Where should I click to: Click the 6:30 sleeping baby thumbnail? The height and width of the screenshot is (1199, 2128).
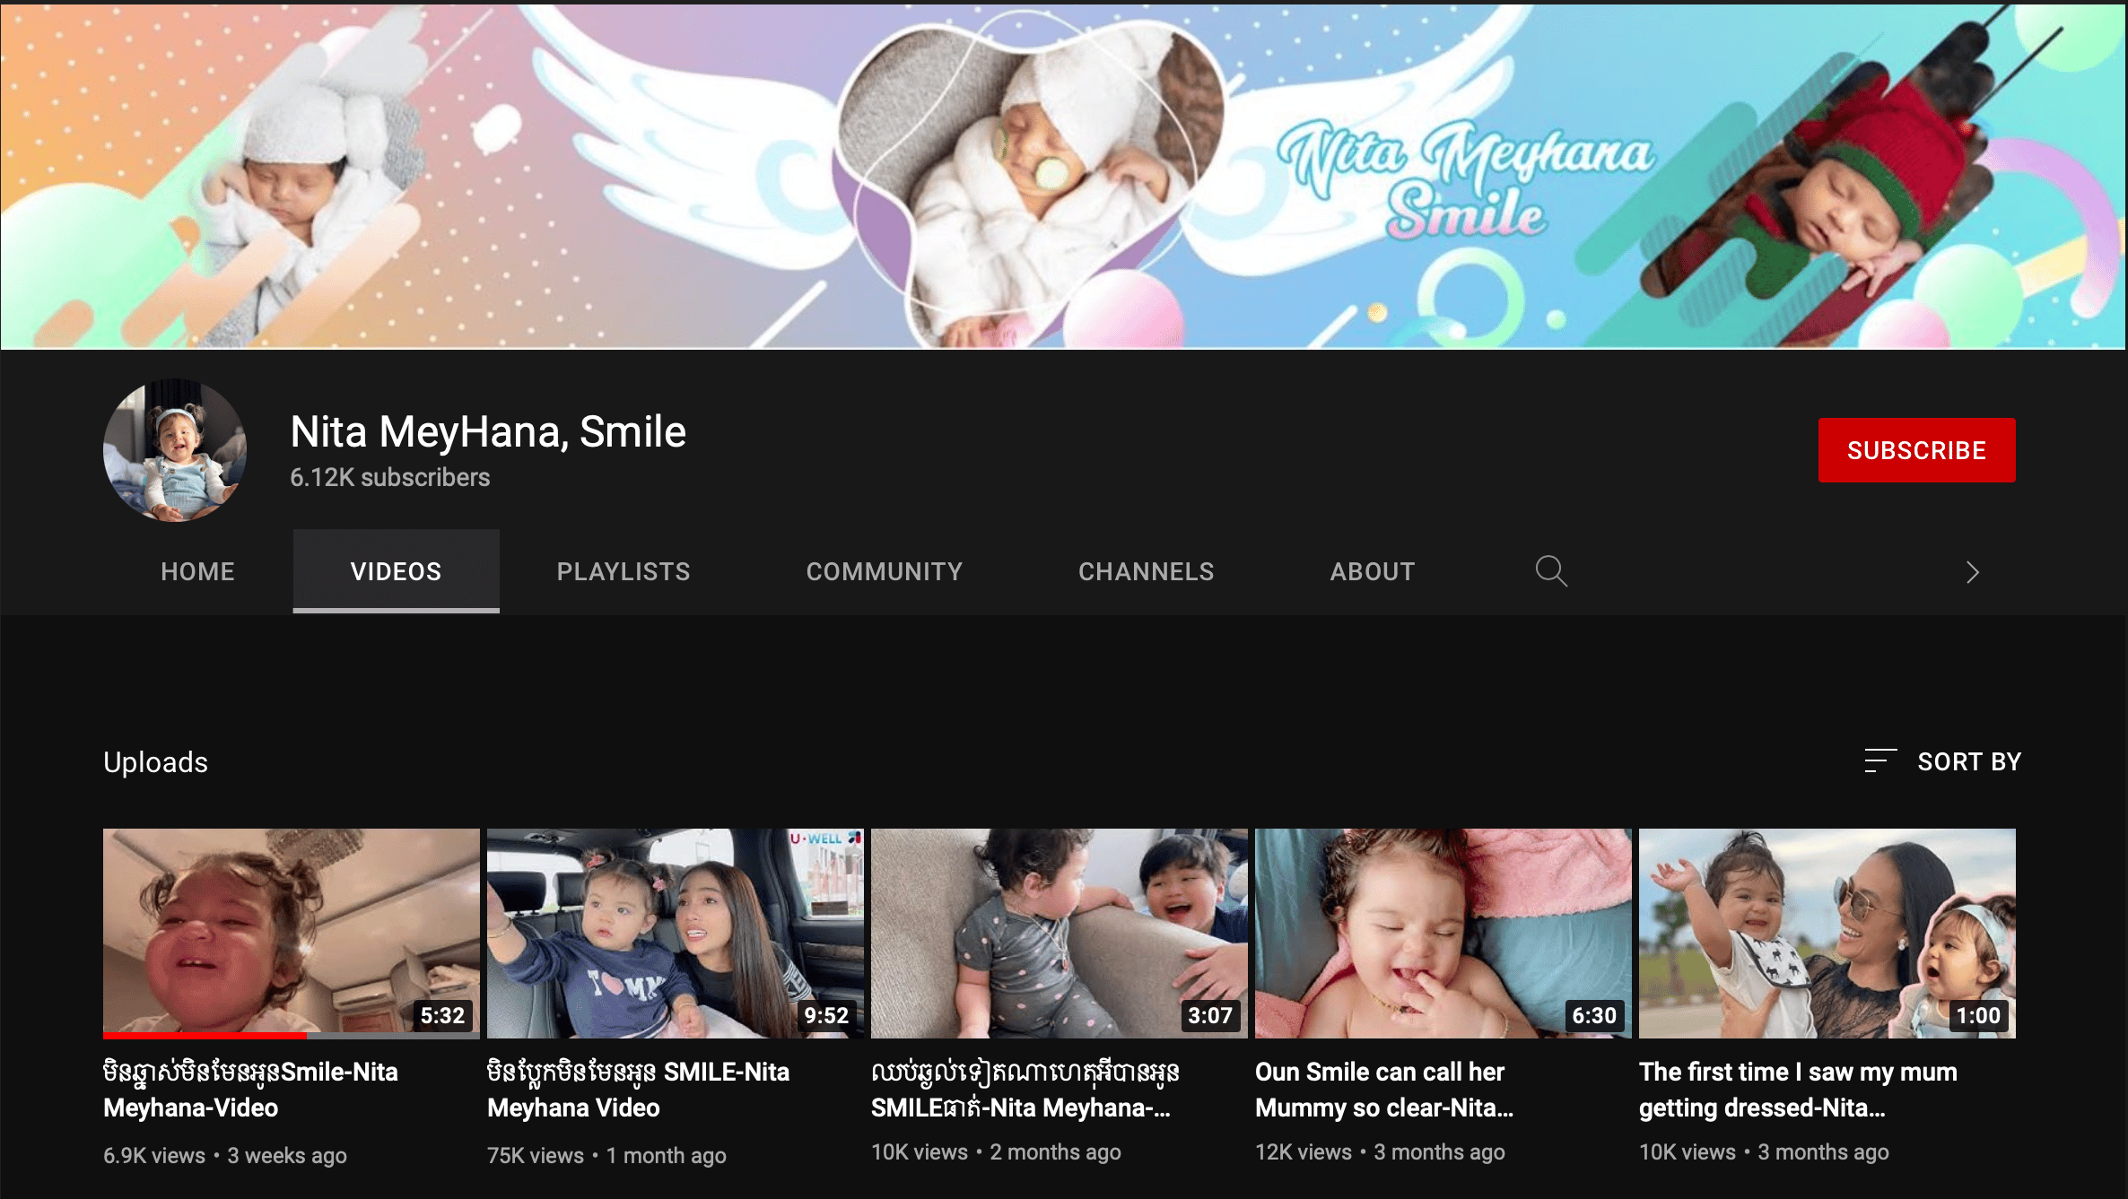pos(1443,933)
